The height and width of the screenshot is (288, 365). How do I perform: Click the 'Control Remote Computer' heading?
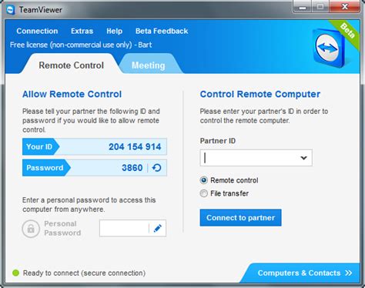[260, 94]
